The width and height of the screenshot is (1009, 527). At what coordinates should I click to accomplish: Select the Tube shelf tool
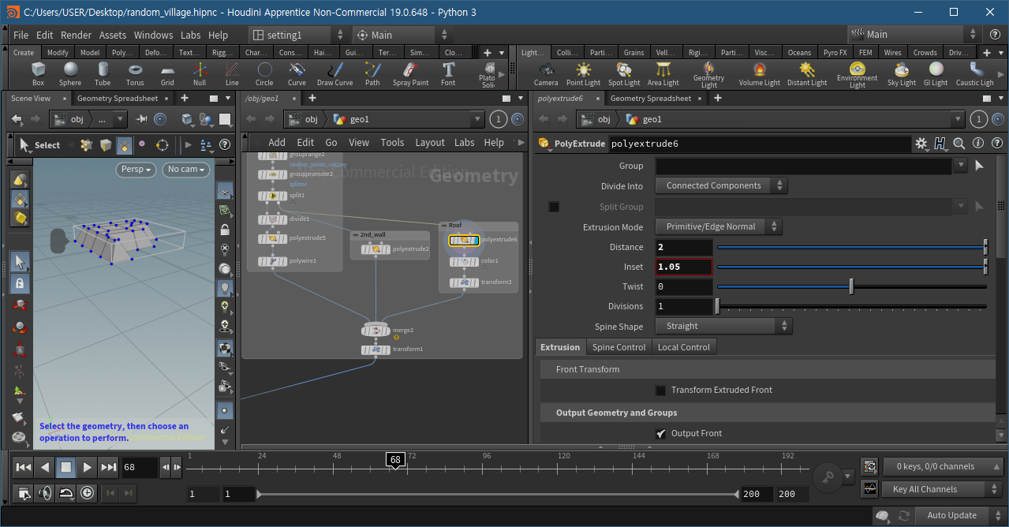103,73
